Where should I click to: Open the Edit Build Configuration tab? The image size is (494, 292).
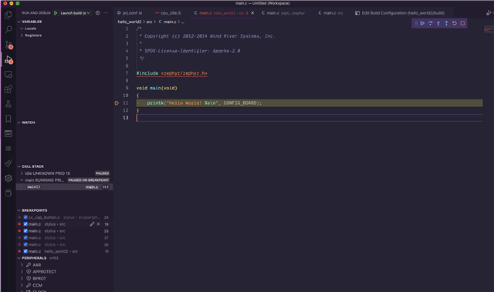(400, 13)
